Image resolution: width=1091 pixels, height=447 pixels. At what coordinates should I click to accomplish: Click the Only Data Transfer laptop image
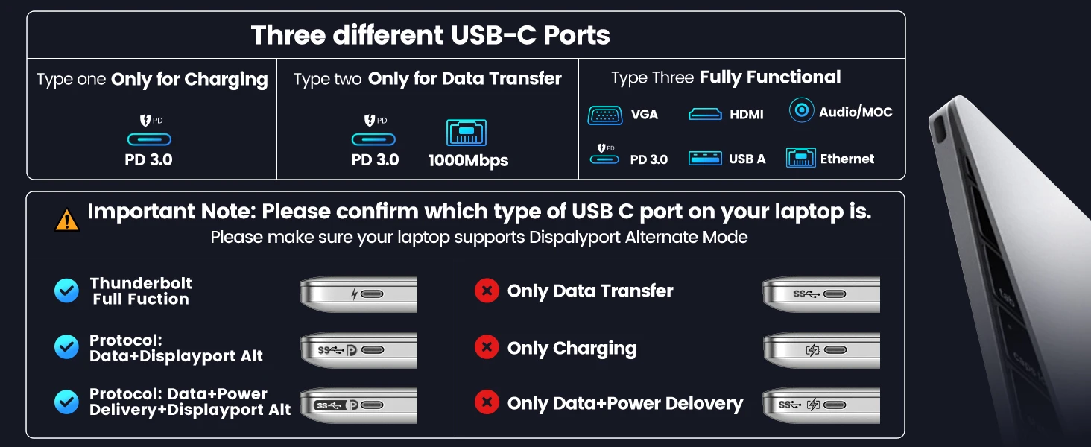821,294
